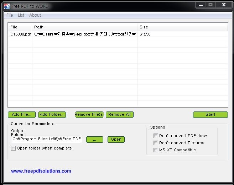Open the About menu
Image resolution: width=234 pixels, height=185 pixels.
[35, 15]
